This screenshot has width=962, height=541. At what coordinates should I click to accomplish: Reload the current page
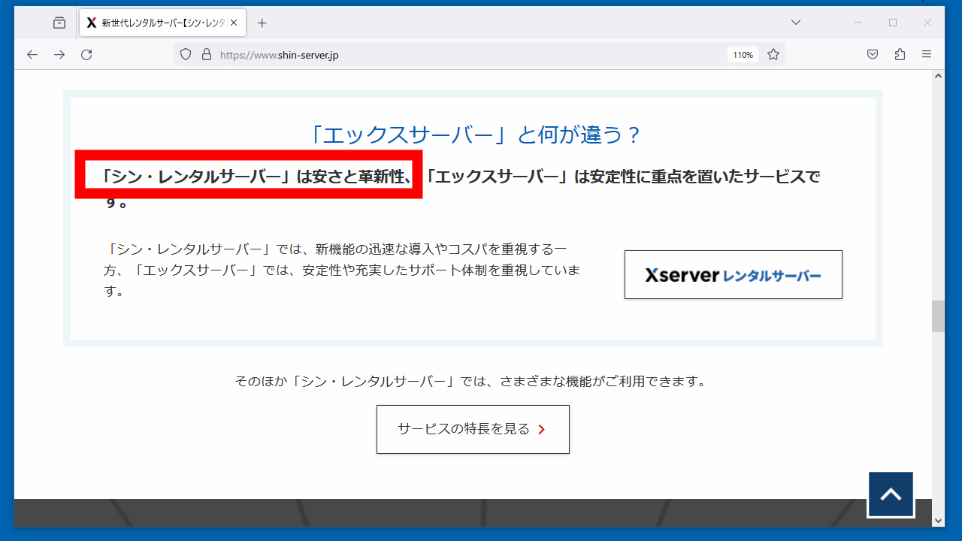(x=86, y=55)
